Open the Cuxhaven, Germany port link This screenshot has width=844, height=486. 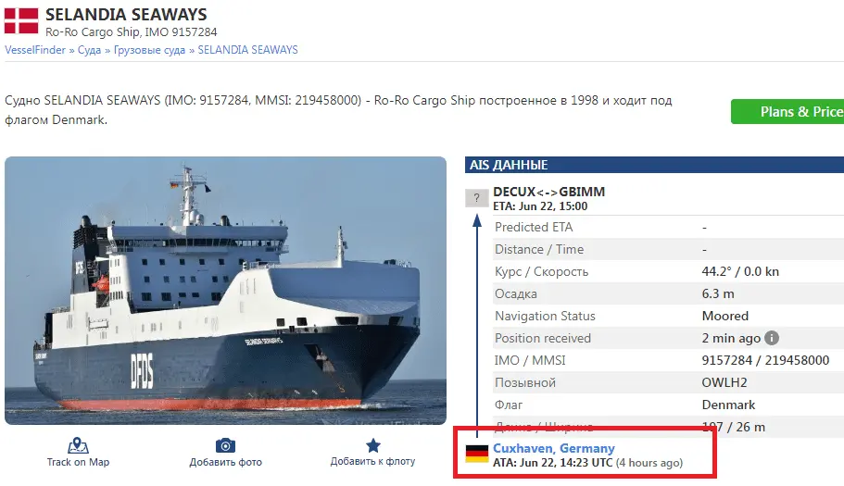pos(554,448)
